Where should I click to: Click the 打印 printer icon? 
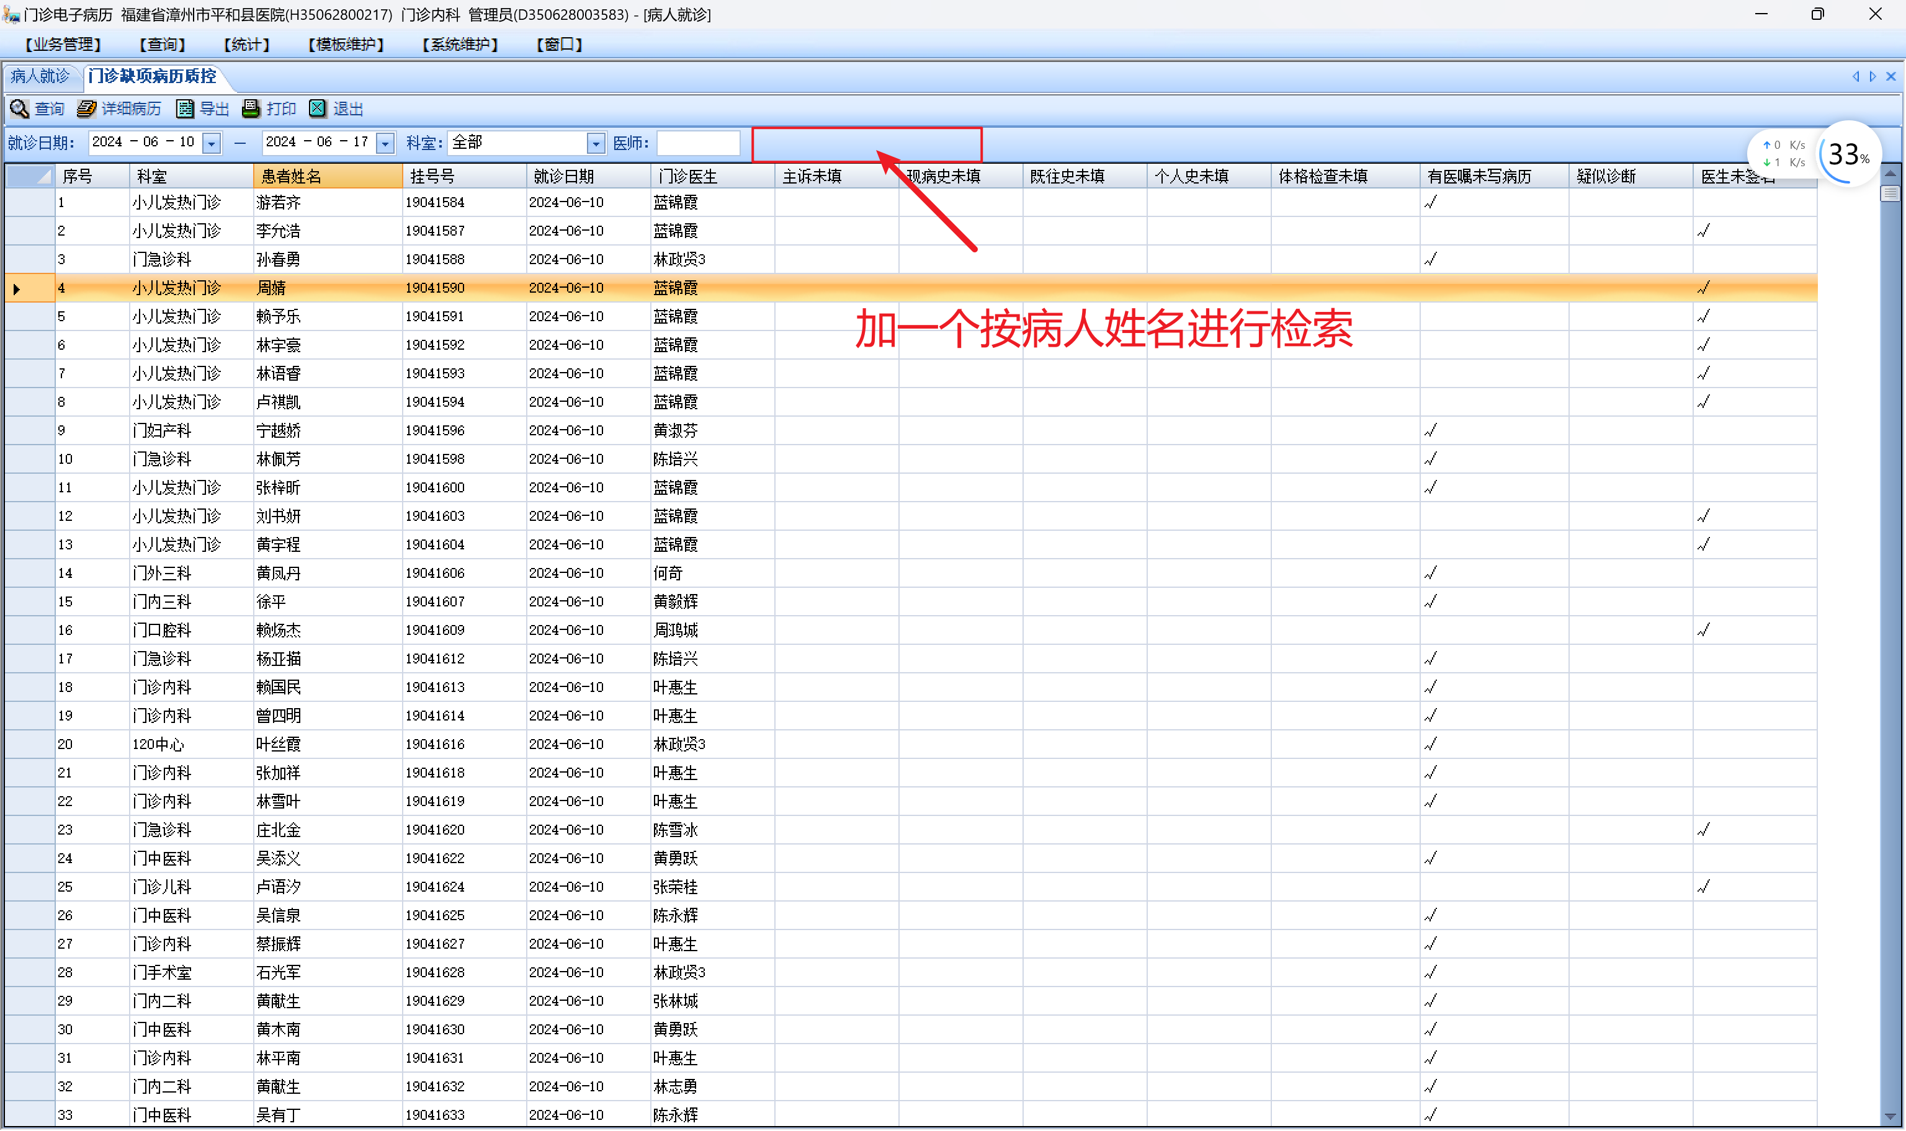coord(251,109)
